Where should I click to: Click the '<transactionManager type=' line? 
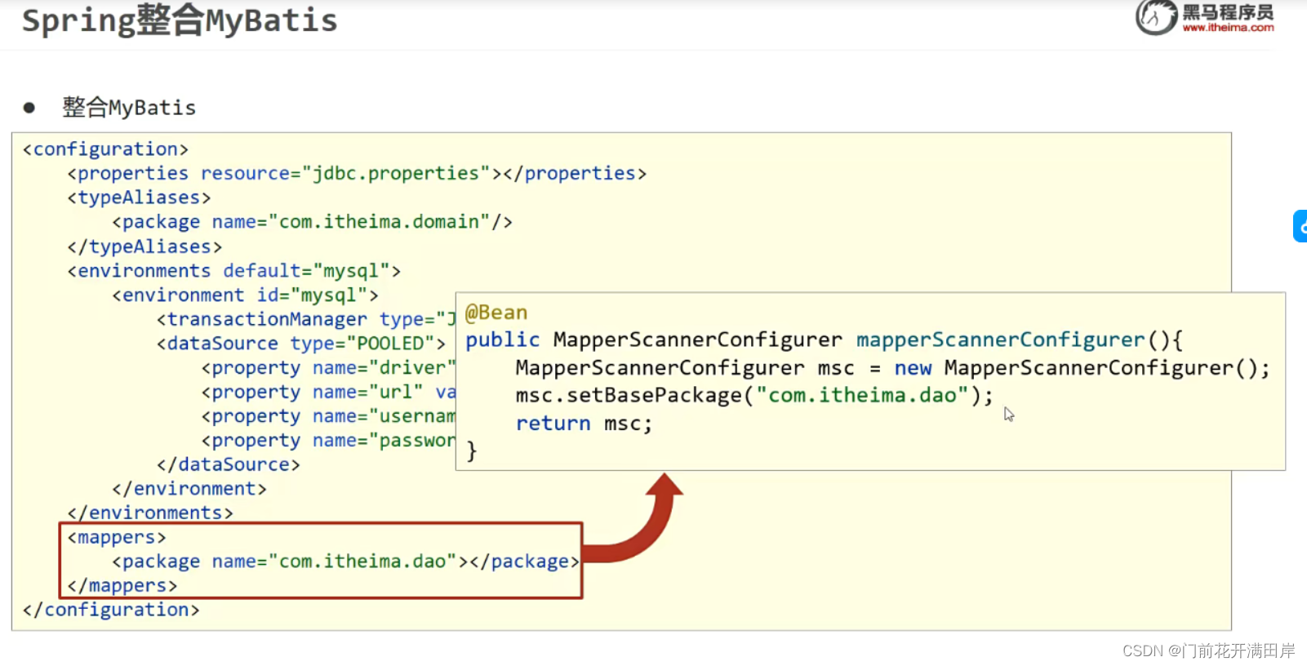tap(306, 319)
